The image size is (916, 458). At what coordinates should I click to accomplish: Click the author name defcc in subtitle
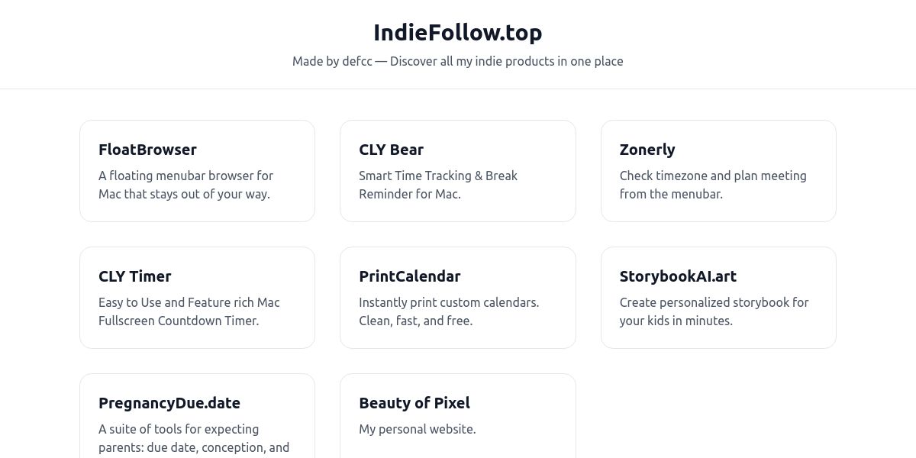pyautogui.click(x=357, y=61)
